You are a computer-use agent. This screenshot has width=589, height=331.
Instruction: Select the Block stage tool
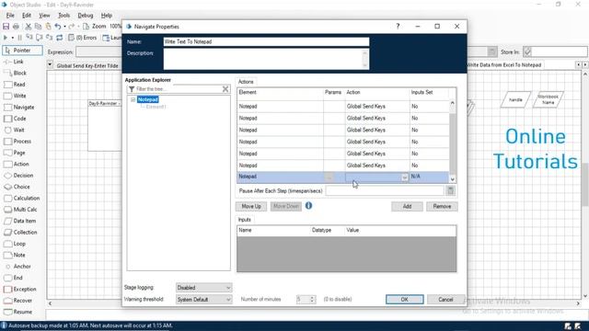(x=16, y=73)
